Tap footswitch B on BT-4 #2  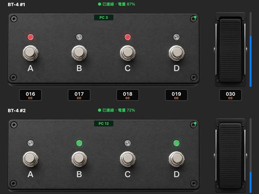pos(79,159)
